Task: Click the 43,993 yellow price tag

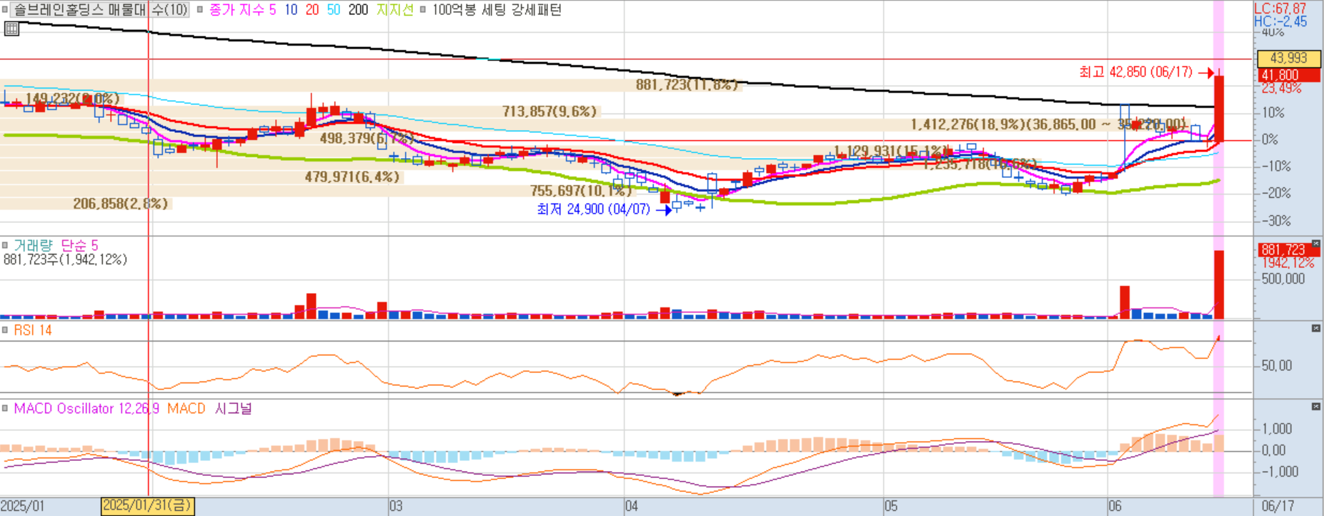Action: pos(1288,59)
